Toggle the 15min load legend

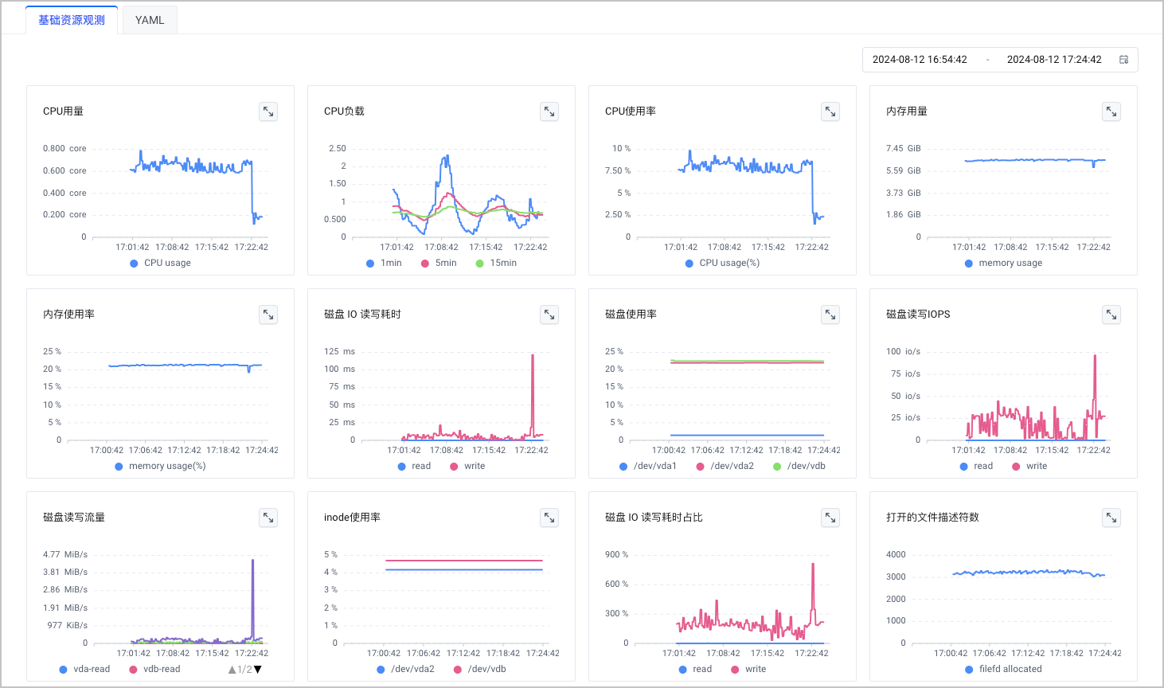tap(496, 263)
